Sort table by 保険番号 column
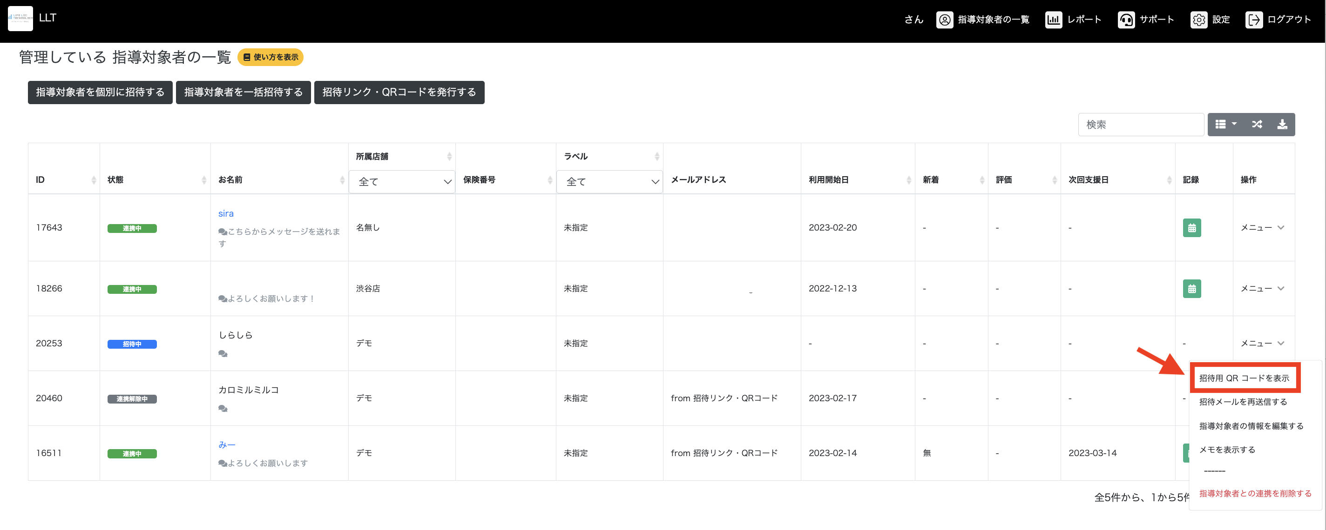Image resolution: width=1326 pixels, height=530 pixels. 506,179
